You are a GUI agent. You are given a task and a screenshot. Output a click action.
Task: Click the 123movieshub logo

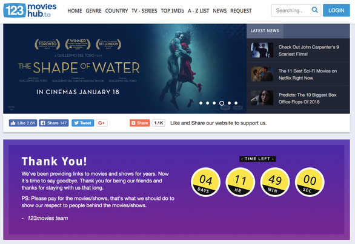[x=30, y=10]
